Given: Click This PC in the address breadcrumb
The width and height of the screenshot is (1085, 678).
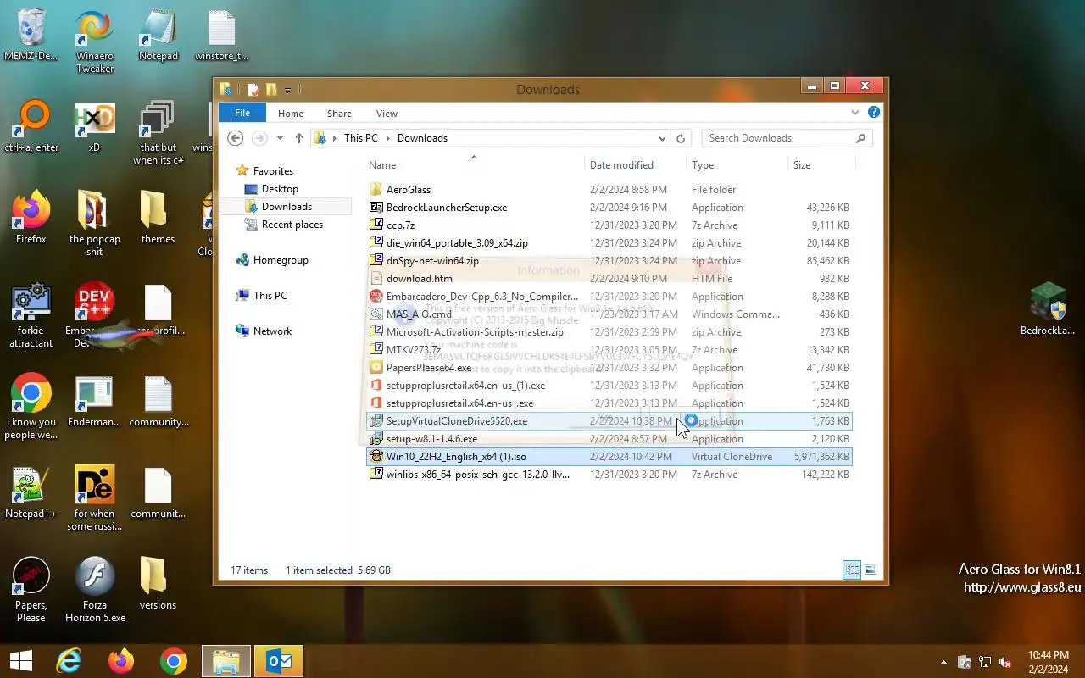Looking at the screenshot, I should 360,138.
